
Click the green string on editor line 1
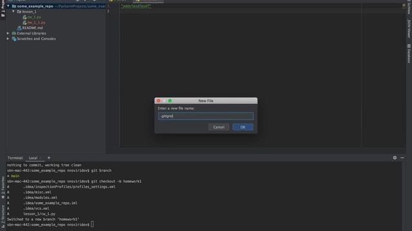point(136,6)
